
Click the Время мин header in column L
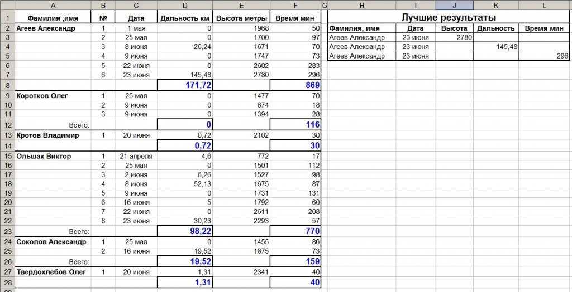coord(544,28)
